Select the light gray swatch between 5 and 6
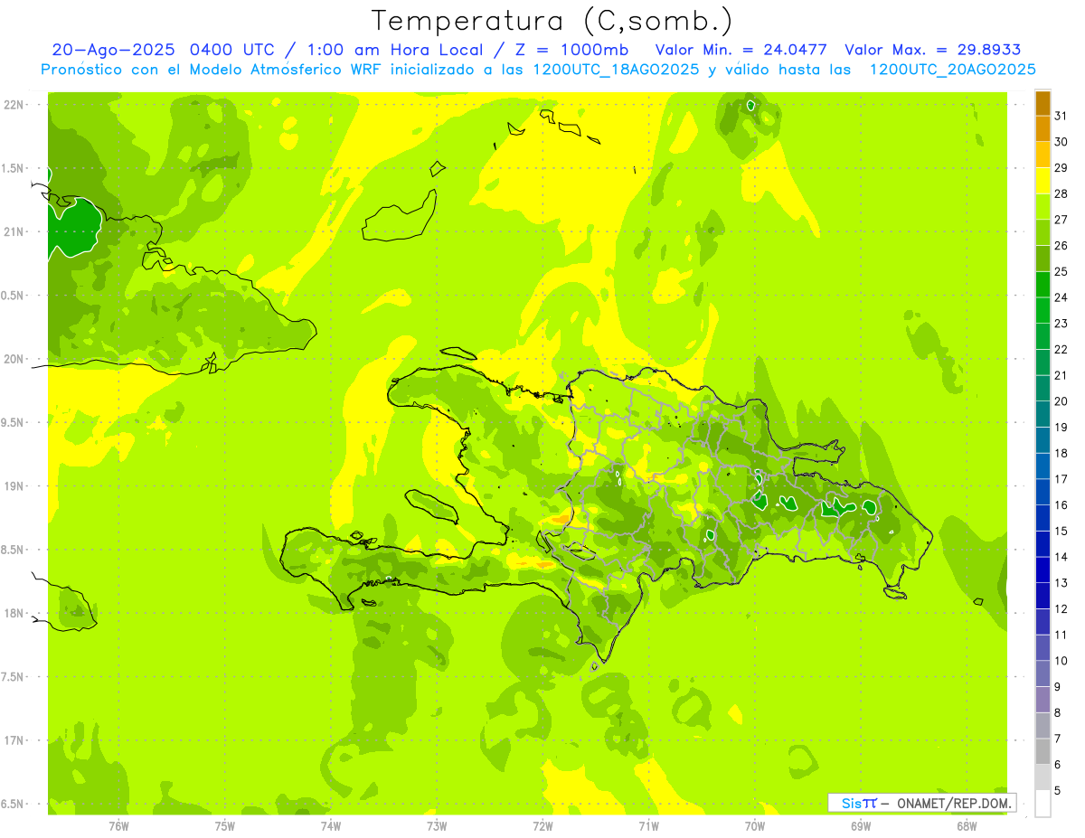This screenshot has width=1085, height=838. pos(1043,777)
